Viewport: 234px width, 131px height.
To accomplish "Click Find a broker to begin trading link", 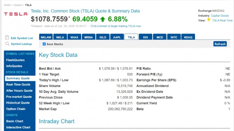I will 116,26.
